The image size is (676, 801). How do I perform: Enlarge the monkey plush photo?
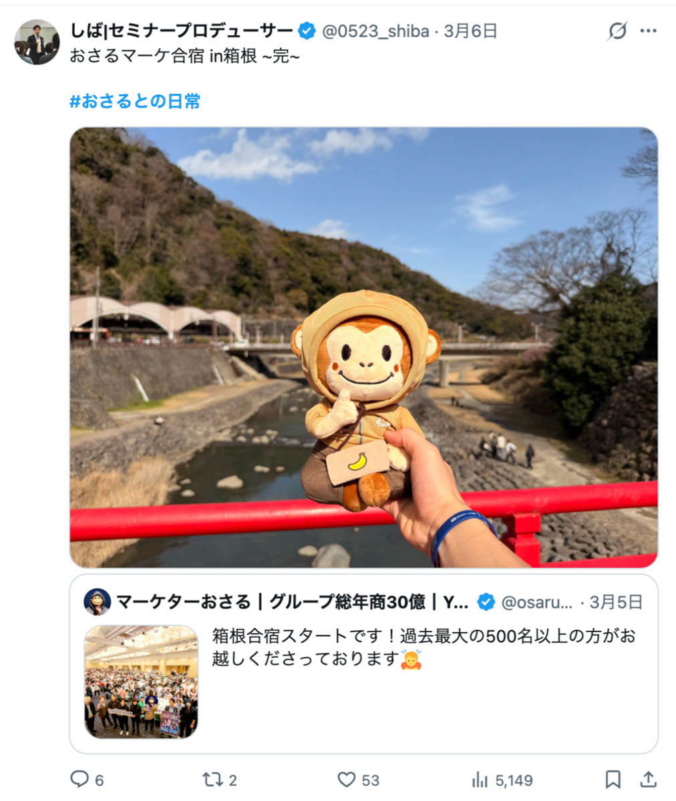tap(363, 347)
